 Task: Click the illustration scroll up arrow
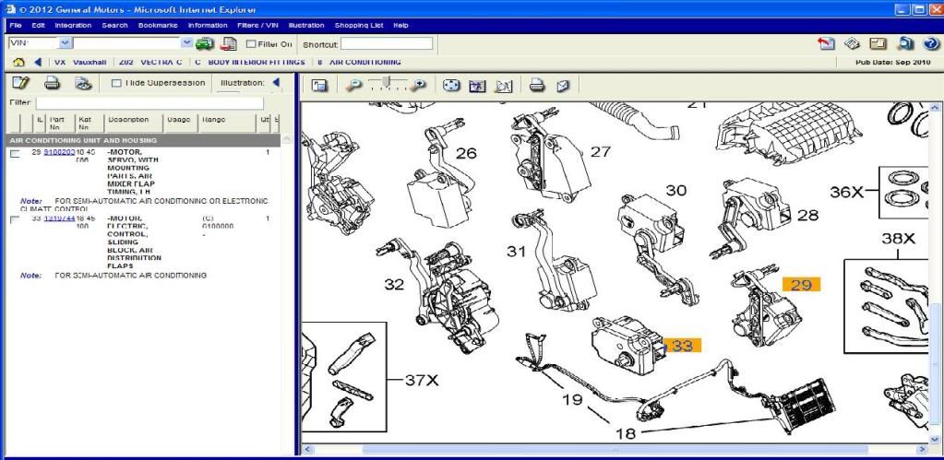coord(935,108)
